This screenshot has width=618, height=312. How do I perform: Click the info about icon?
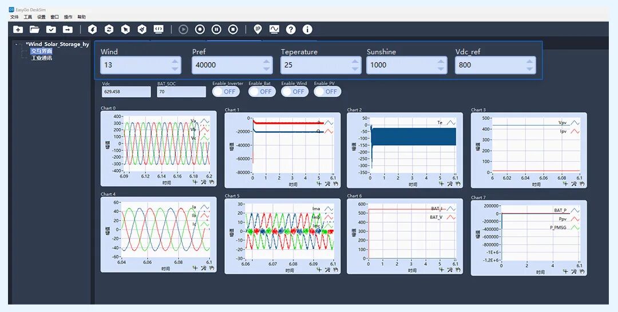tap(307, 29)
